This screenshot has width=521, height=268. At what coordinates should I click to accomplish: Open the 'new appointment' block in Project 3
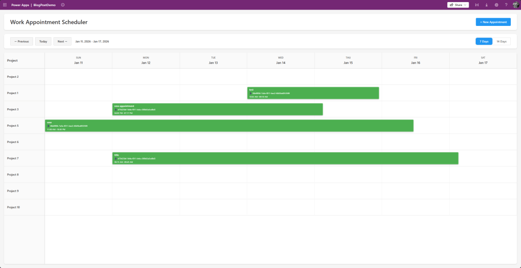(x=217, y=109)
